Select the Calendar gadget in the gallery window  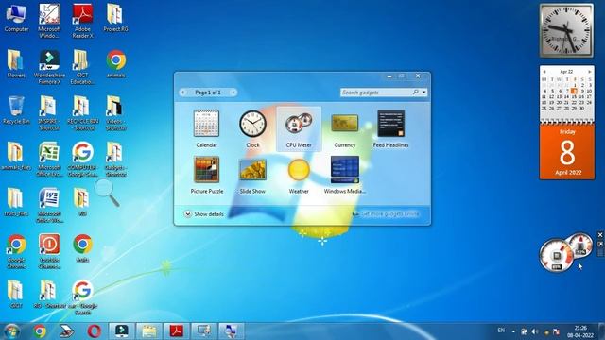coord(206,129)
